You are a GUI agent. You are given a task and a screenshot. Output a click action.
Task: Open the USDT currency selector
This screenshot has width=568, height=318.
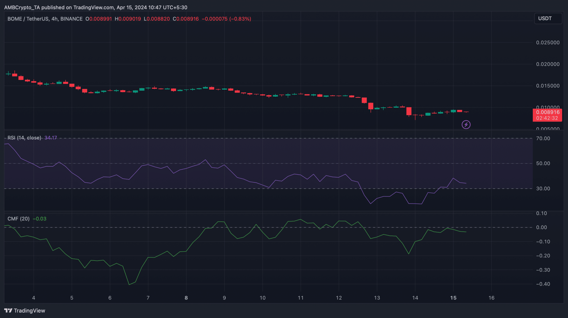point(548,18)
